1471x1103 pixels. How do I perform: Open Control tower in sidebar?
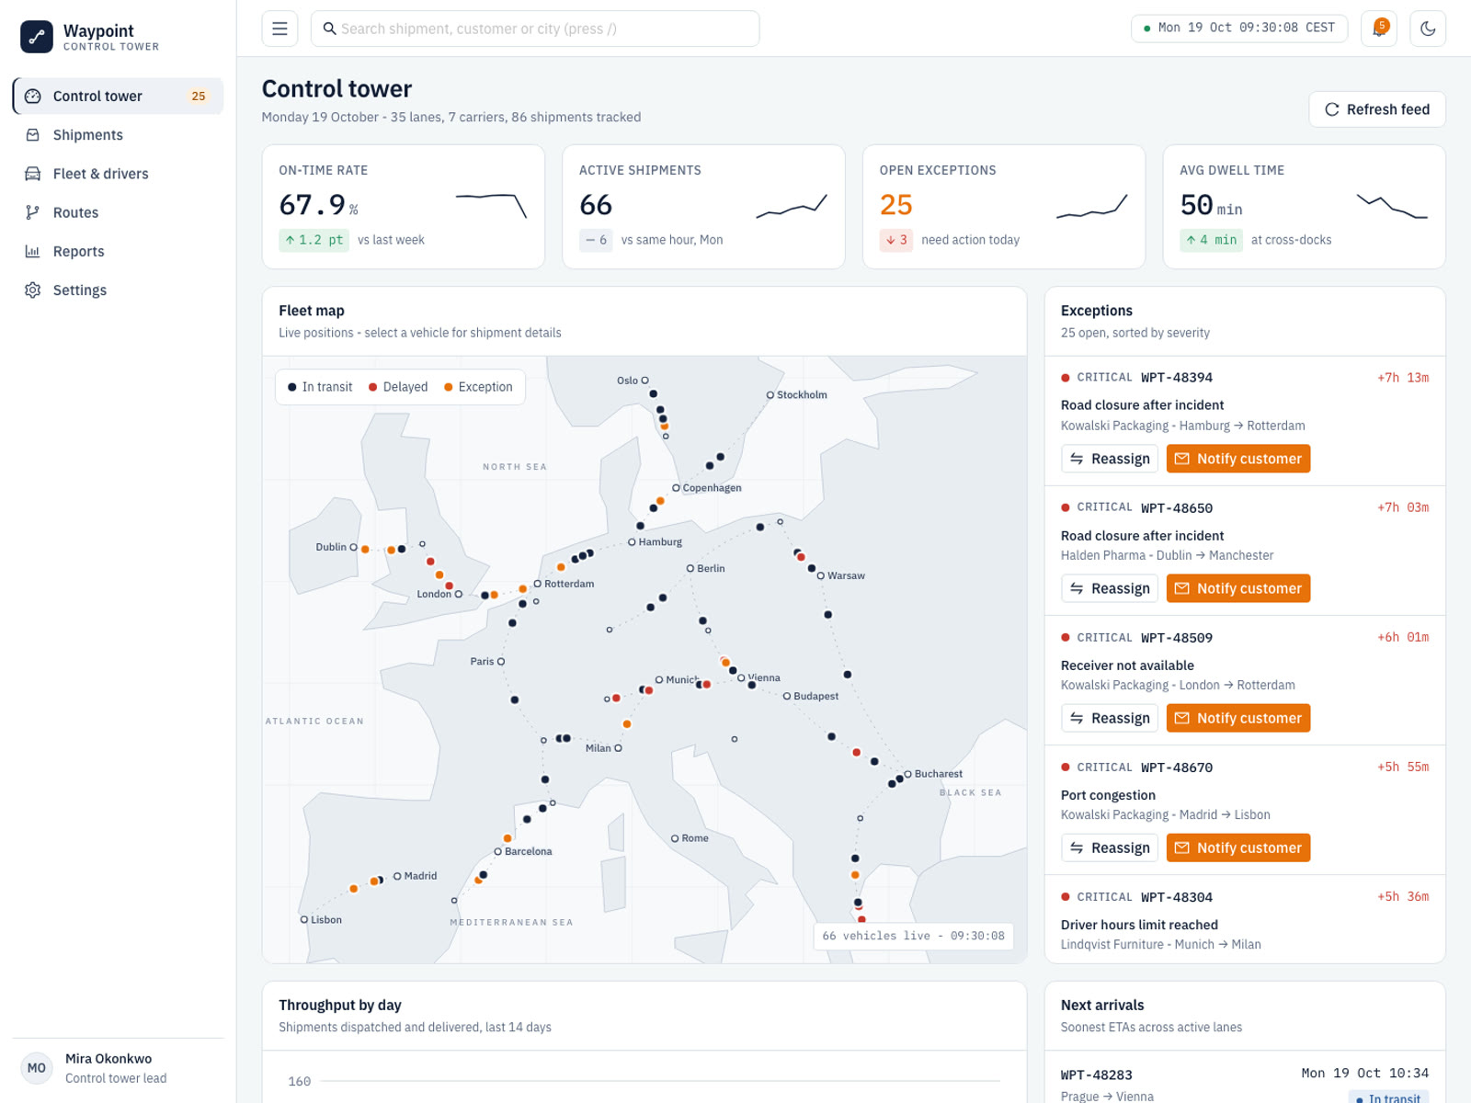(x=118, y=97)
